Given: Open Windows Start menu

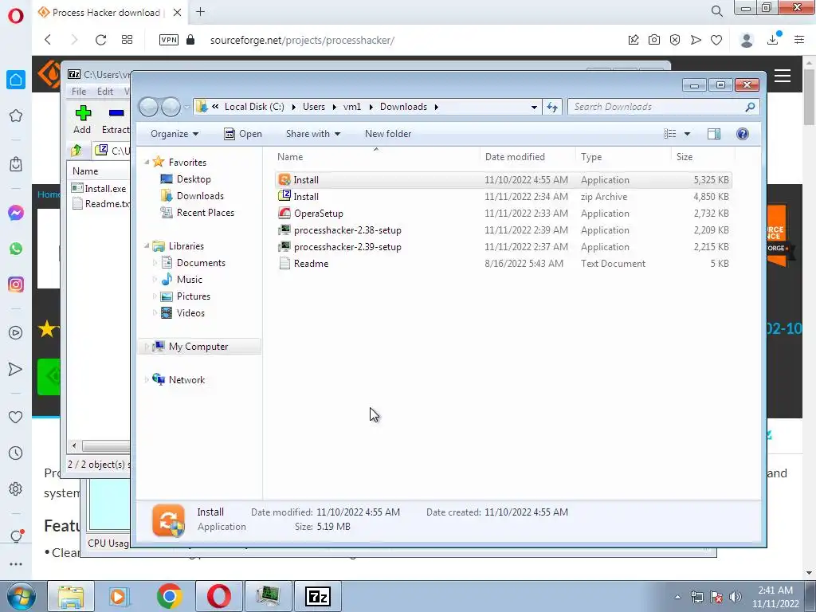Looking at the screenshot, I should [21, 596].
